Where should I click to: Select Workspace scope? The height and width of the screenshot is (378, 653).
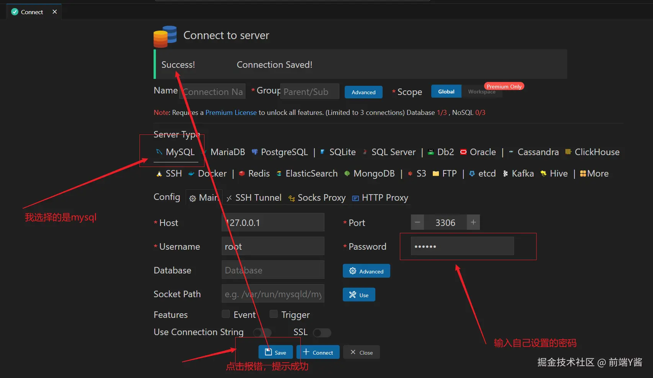(x=482, y=92)
